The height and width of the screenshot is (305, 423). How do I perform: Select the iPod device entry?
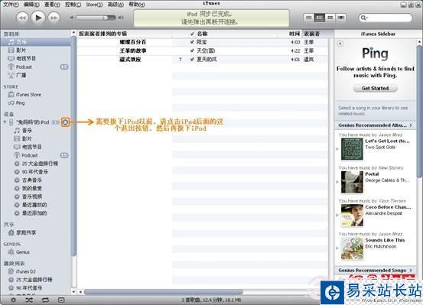(x=33, y=122)
